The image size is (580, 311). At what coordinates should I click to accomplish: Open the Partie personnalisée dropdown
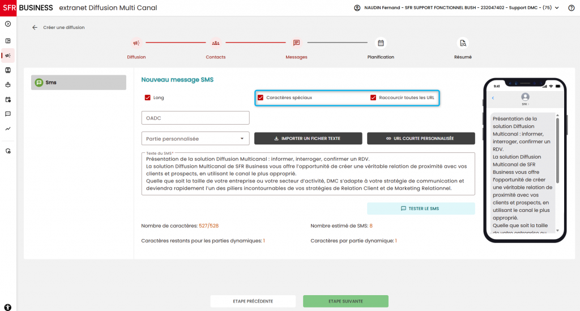click(195, 139)
